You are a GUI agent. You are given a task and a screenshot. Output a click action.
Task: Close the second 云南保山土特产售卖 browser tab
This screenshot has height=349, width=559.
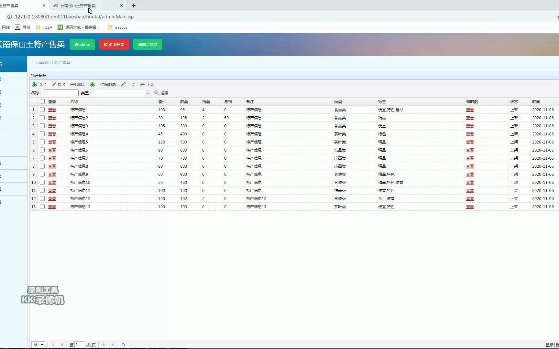(x=121, y=5)
